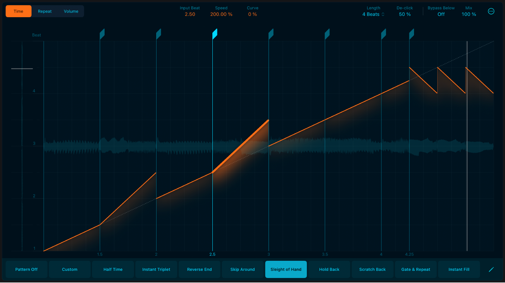The height and width of the screenshot is (283, 505).
Task: Apply the Hold Back pattern preset
Action: (329, 269)
